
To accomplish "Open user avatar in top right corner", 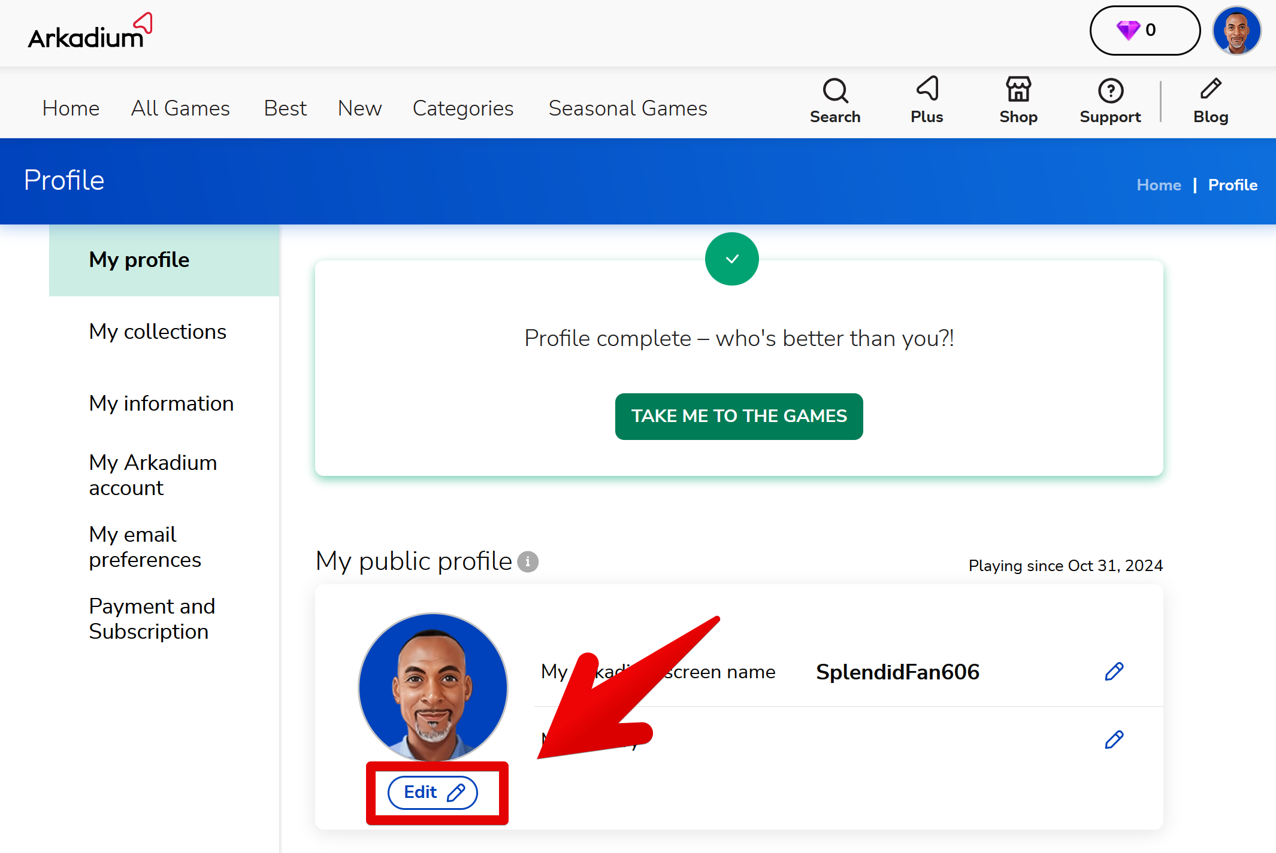I will [x=1236, y=31].
